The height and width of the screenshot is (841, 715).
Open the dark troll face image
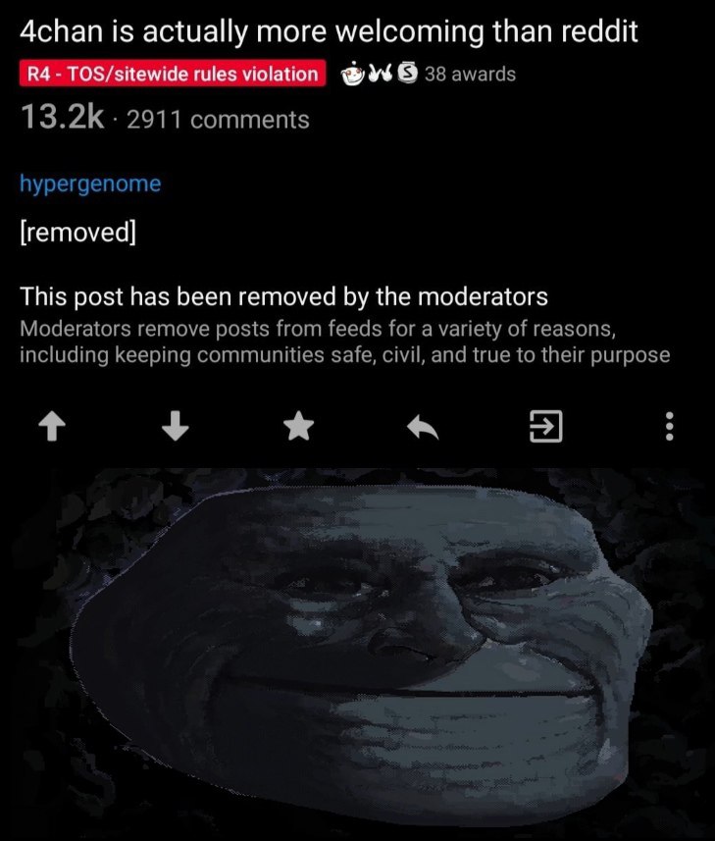click(357, 654)
